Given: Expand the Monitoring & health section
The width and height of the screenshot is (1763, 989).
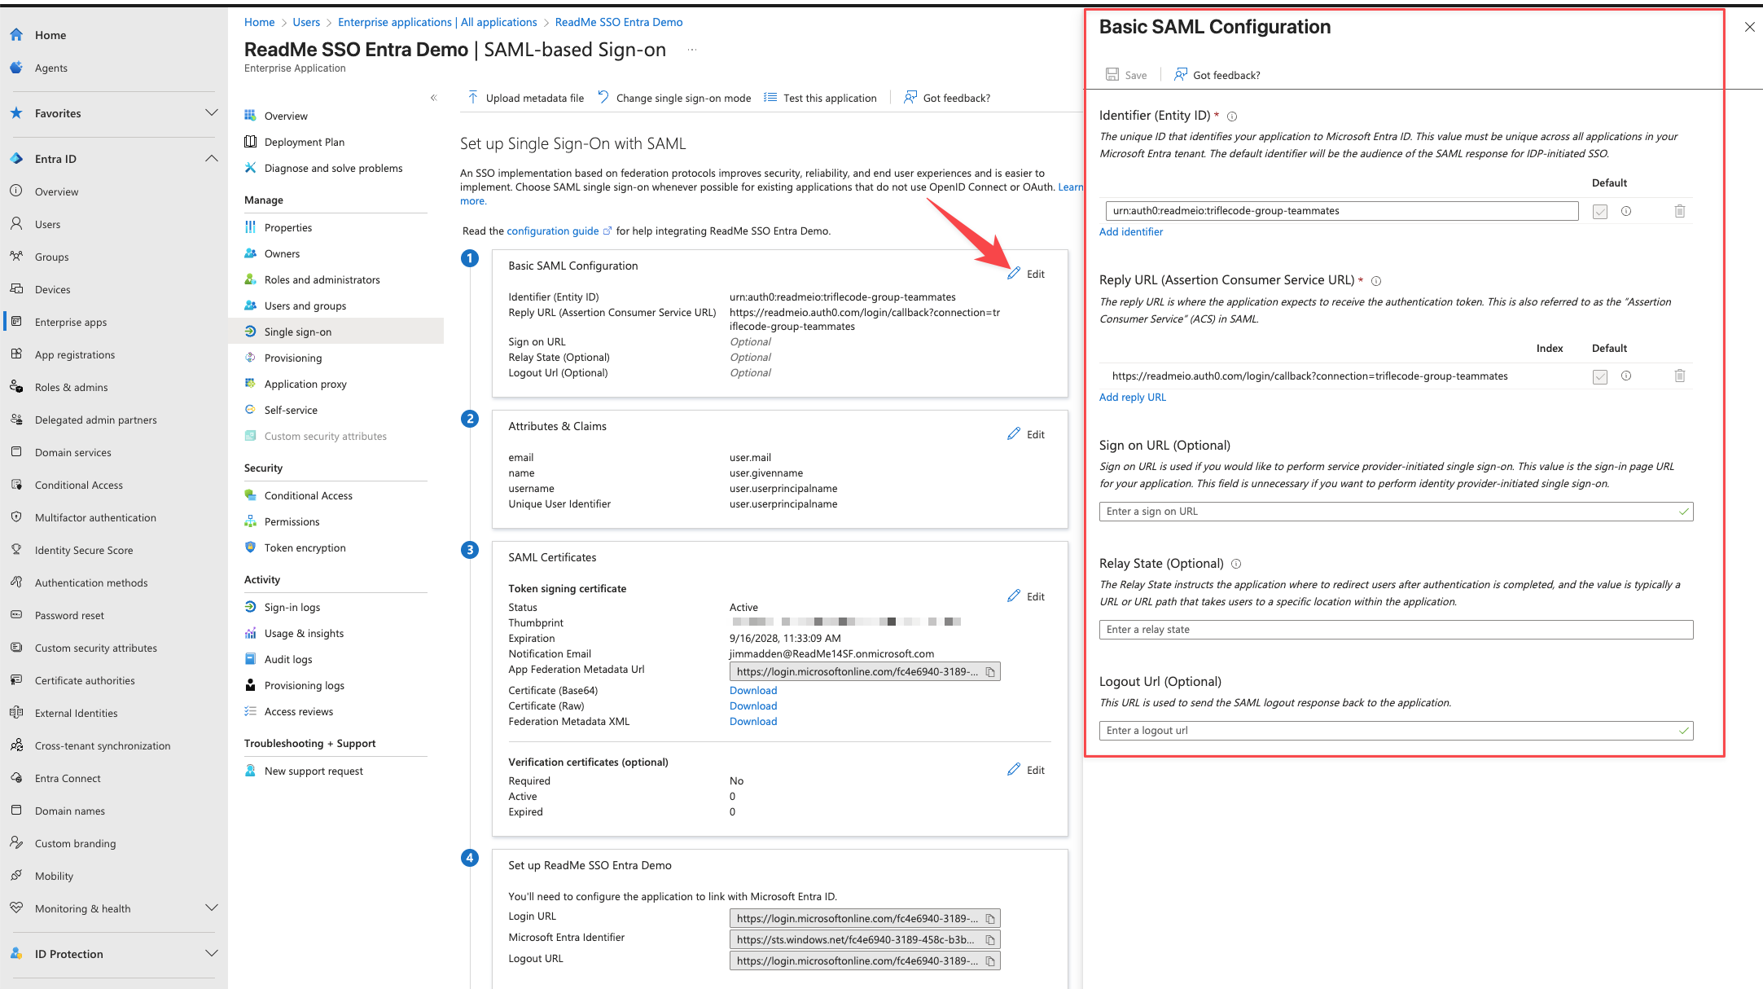Looking at the screenshot, I should 212,908.
